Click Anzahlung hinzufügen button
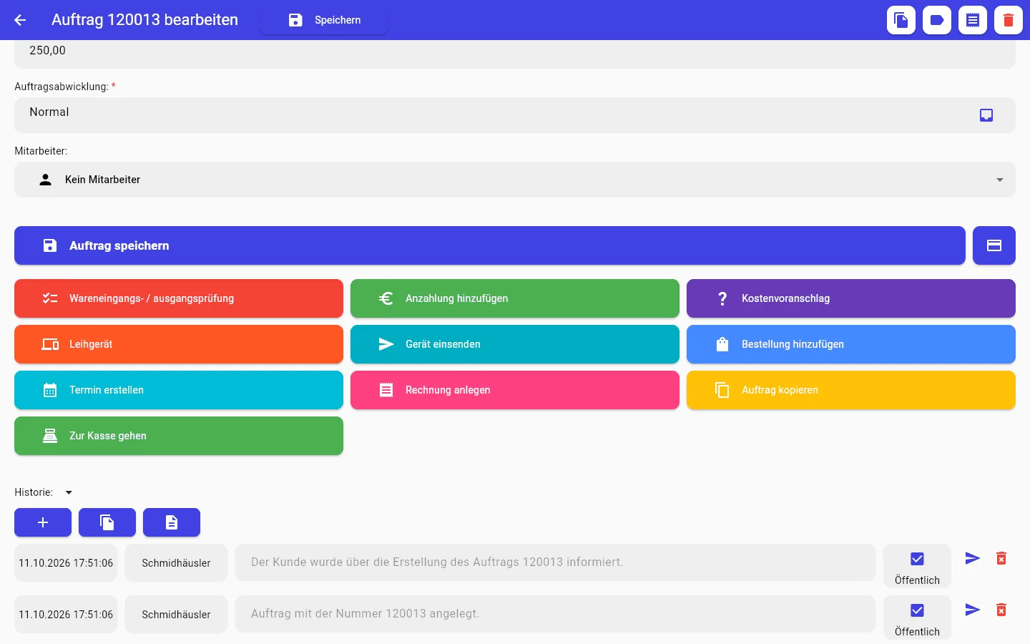 tap(515, 298)
